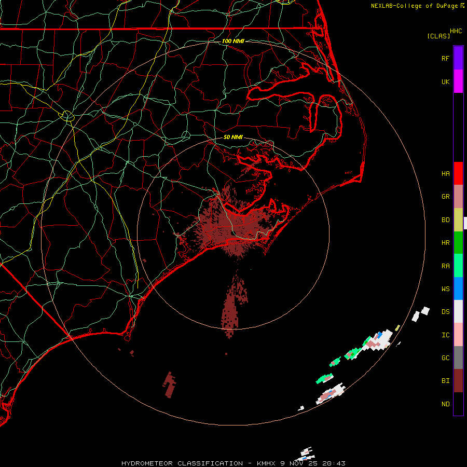Click the BD yellow legend swatch
The height and width of the screenshot is (467, 467).
(x=458, y=220)
